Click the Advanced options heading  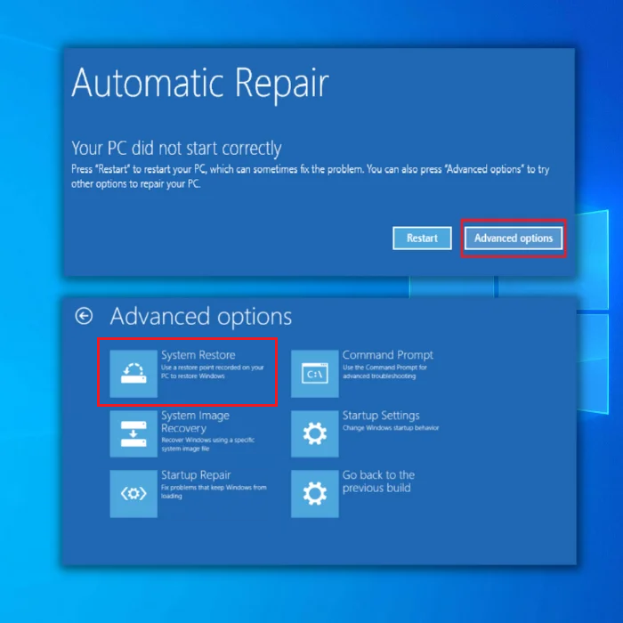(x=201, y=317)
